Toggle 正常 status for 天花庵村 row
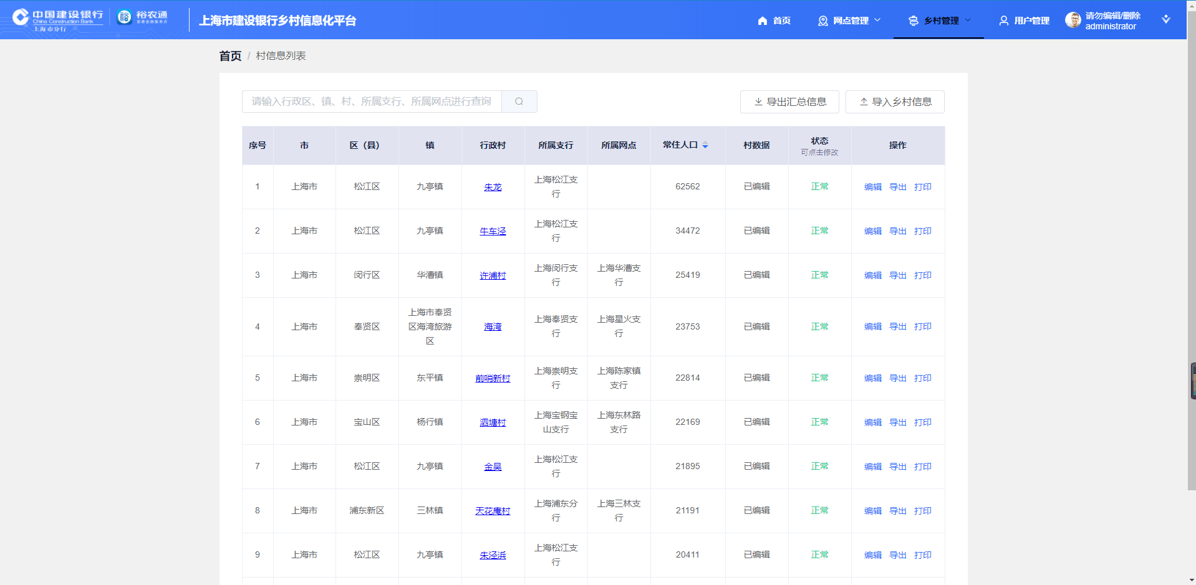 click(x=819, y=510)
